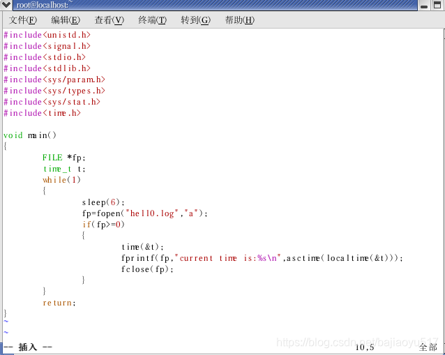
Task: Place cursor on #include<sys/stat.h> line
Action: point(52,102)
